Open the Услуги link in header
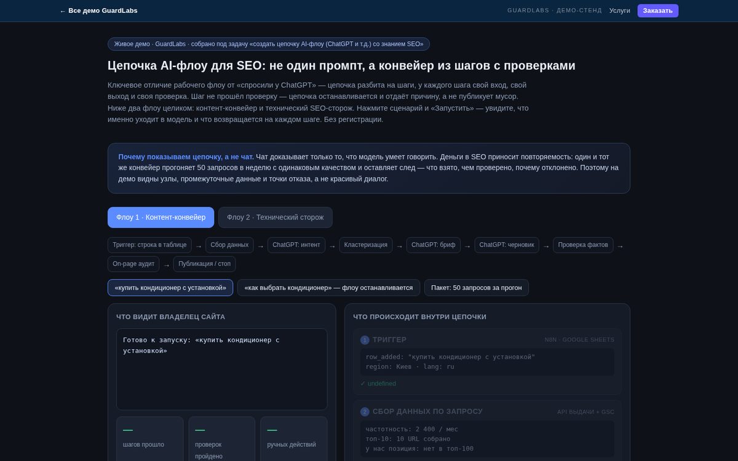738x461 pixels. tap(619, 10)
